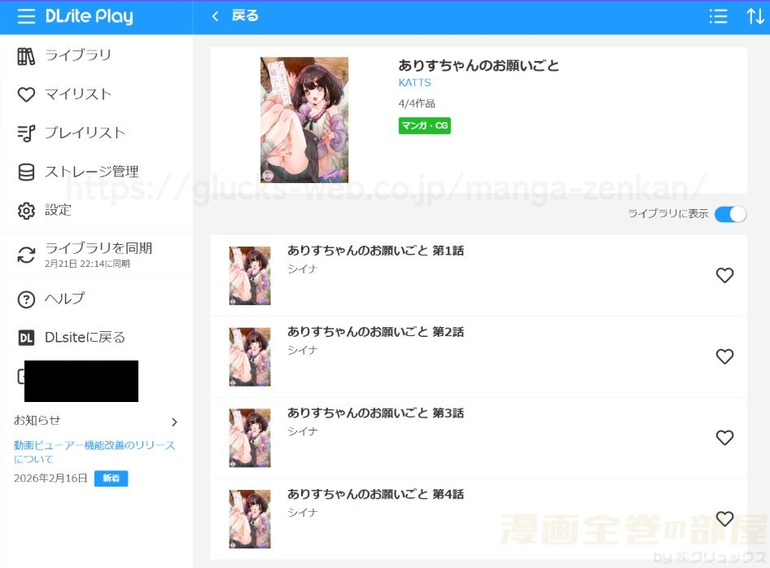Switch to list display mode
The image size is (770, 568).
[718, 16]
